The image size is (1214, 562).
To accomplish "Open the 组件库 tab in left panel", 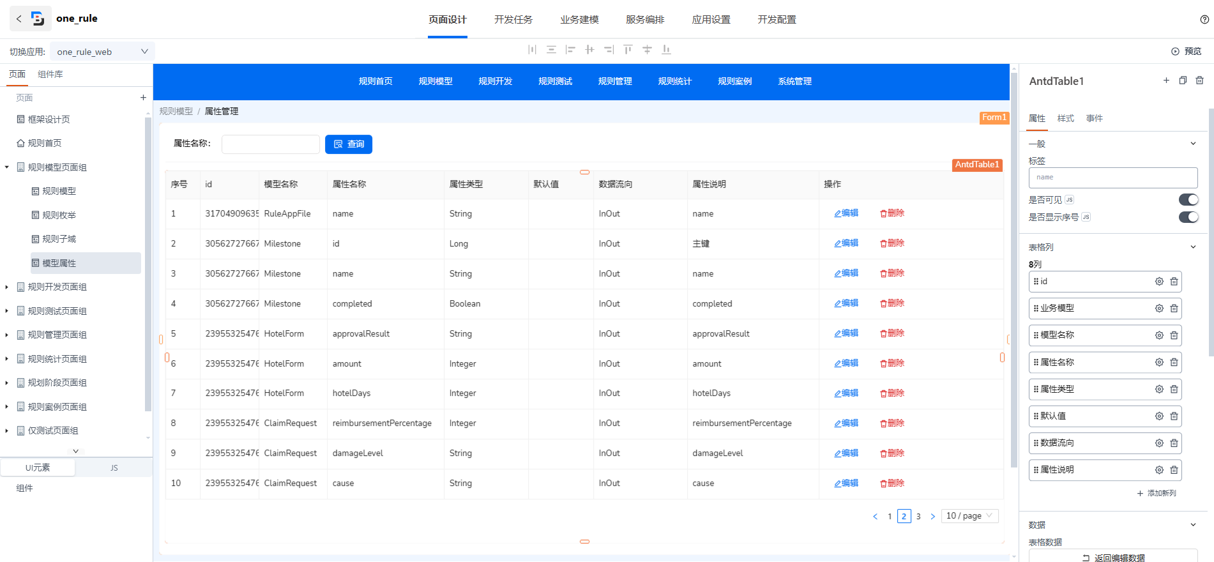I will pyautogui.click(x=50, y=75).
